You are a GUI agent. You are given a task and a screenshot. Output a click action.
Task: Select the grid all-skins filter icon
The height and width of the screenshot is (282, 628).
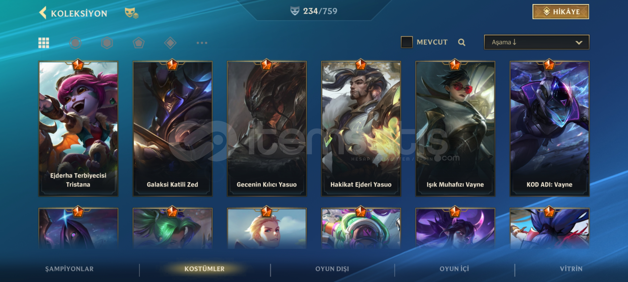click(x=44, y=43)
